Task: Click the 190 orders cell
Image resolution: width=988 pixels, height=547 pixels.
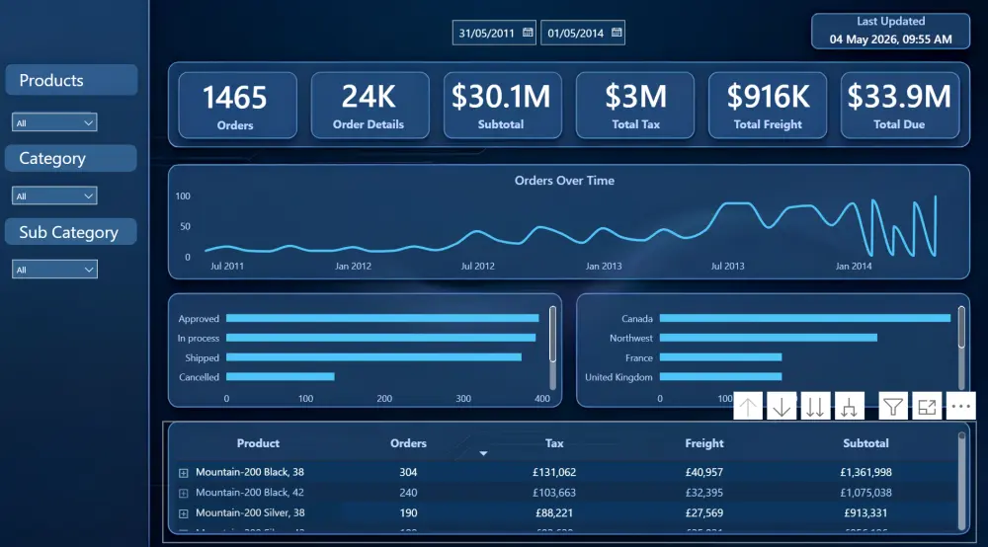Action: click(408, 513)
